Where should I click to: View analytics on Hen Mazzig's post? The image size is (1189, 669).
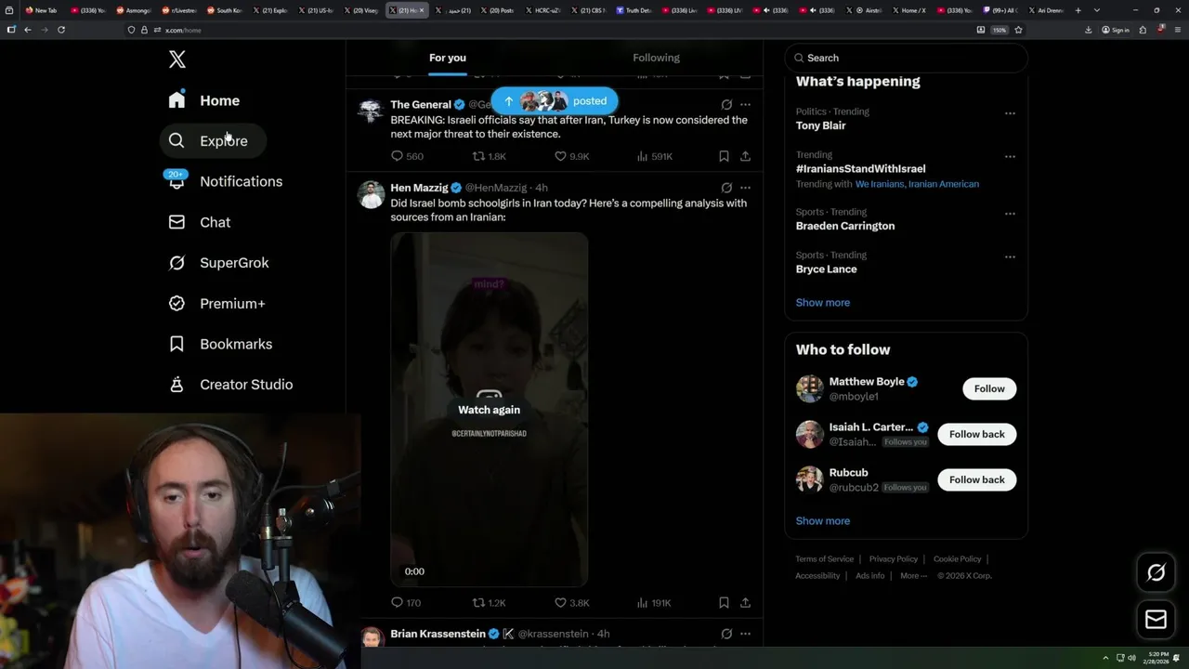[654, 602]
